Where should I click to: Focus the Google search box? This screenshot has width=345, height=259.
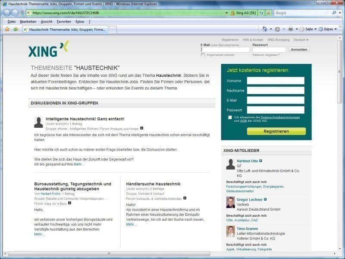(x=303, y=13)
